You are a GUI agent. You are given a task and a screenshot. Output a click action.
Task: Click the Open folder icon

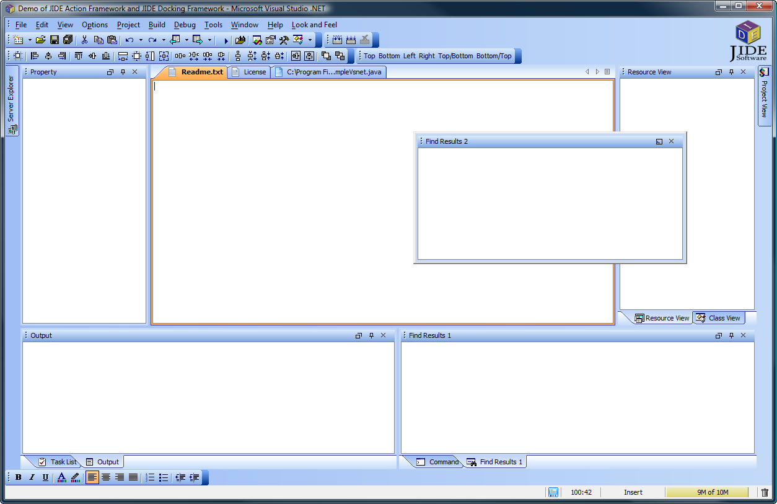click(x=41, y=40)
